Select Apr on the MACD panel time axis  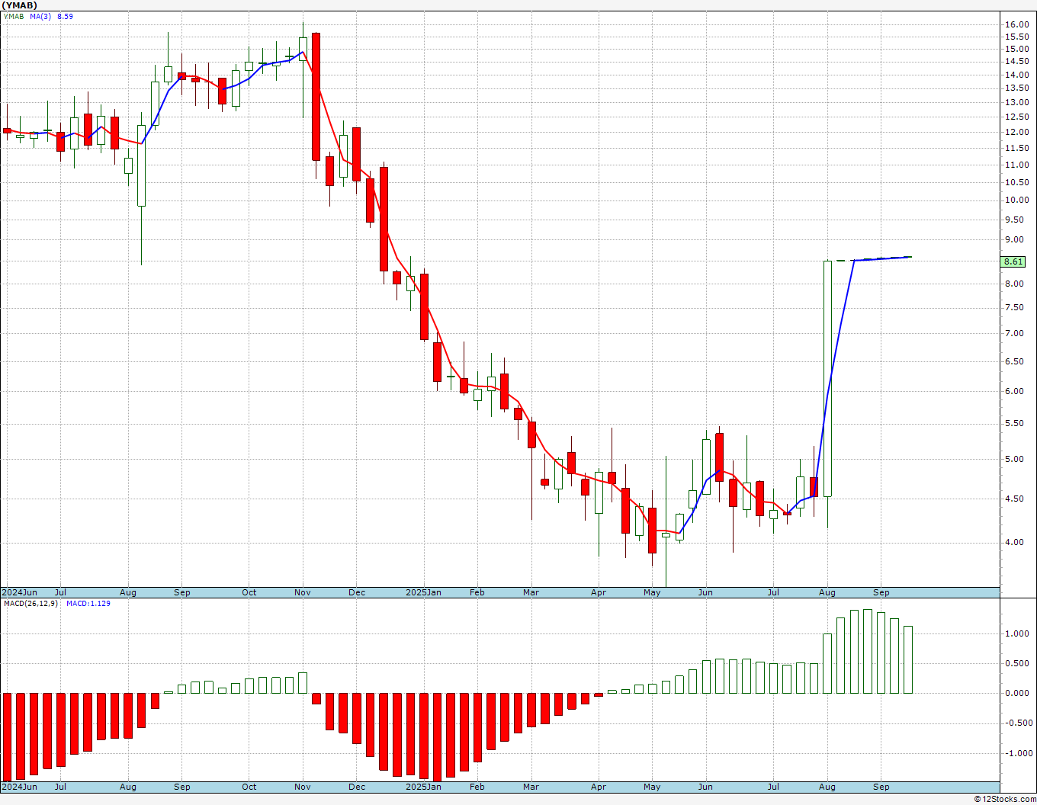pos(599,787)
